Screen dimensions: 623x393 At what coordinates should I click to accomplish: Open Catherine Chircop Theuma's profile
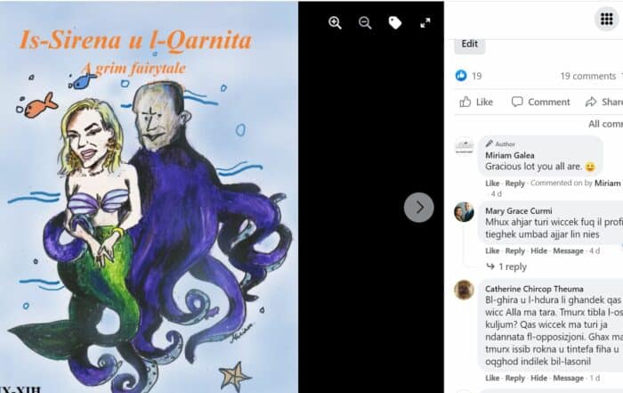[x=534, y=289]
